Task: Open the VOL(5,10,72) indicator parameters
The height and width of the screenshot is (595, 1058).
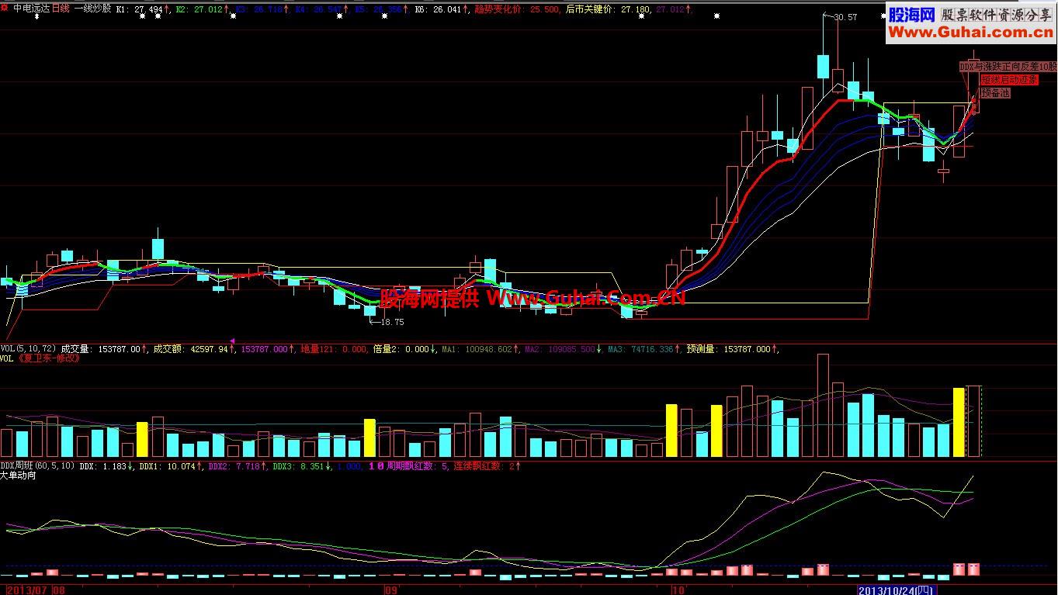Action: tap(29, 349)
